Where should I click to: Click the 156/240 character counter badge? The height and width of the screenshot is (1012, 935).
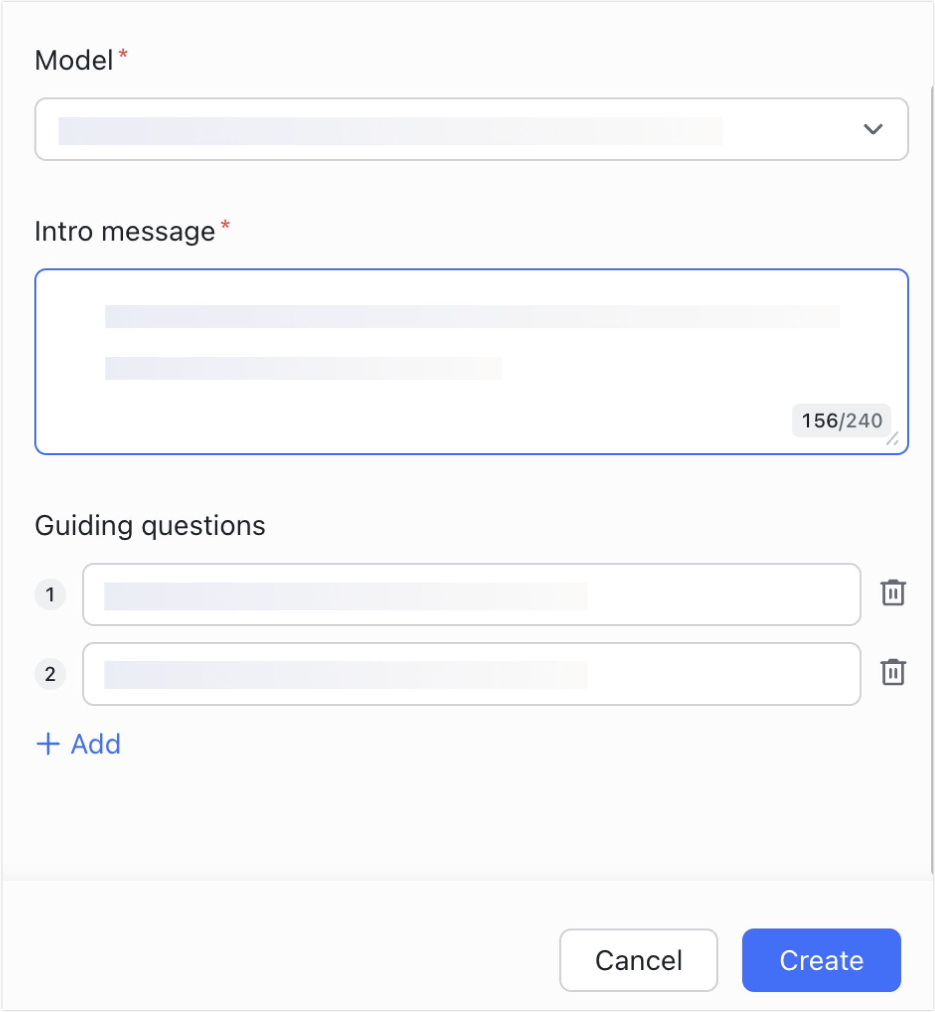tap(841, 421)
